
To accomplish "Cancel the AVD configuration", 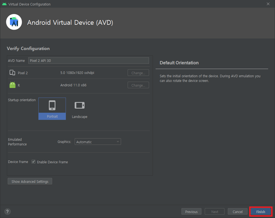I will [x=237, y=212].
